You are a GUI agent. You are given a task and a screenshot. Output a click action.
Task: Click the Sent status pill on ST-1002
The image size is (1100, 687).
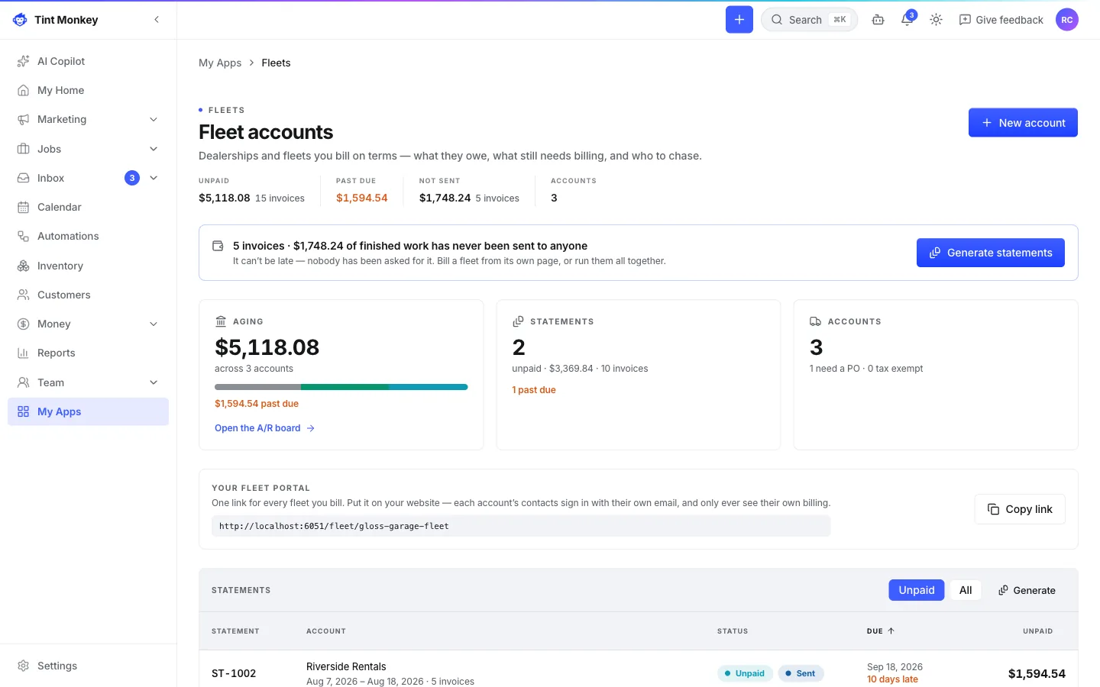click(x=801, y=673)
